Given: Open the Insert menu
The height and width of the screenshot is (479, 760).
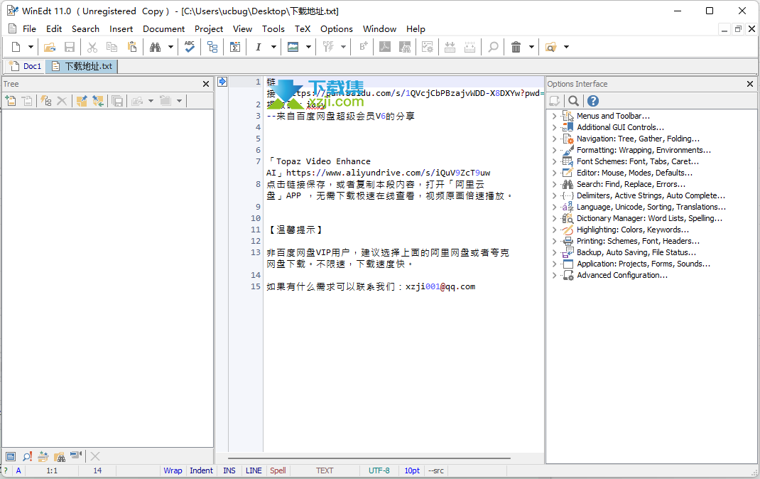Looking at the screenshot, I should (121, 29).
